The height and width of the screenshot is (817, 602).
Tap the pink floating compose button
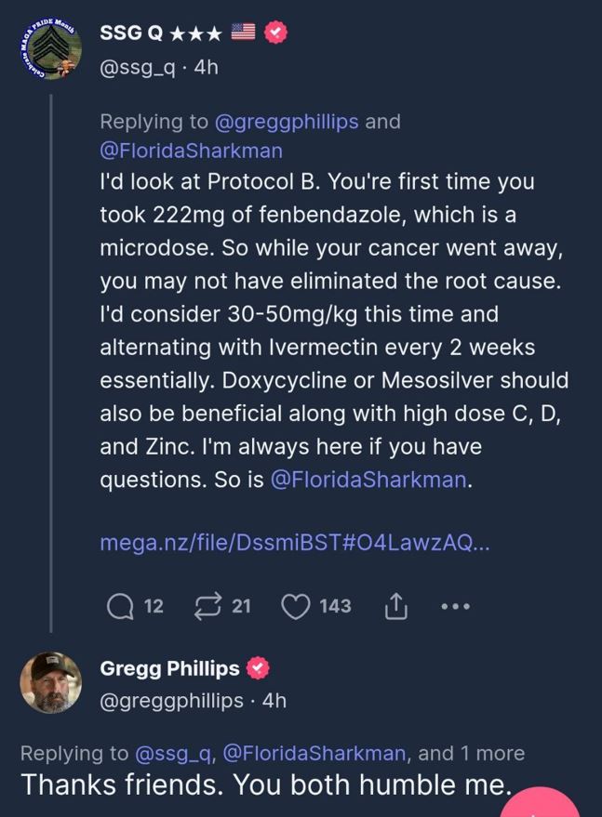point(544,804)
